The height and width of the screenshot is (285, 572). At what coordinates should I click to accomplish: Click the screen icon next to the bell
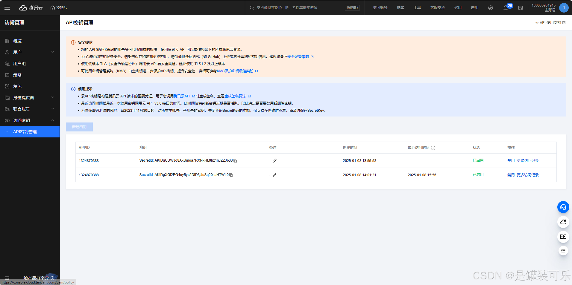point(521,8)
